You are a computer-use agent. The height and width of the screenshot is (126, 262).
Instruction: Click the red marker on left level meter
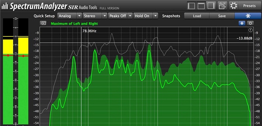[8, 55]
